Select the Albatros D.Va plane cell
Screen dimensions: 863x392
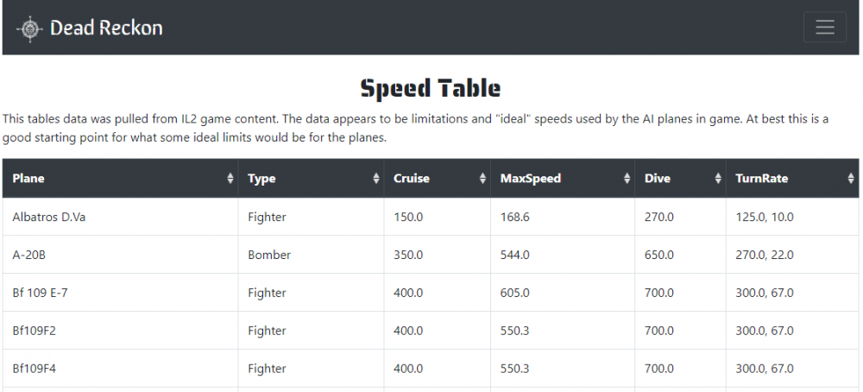tap(49, 217)
